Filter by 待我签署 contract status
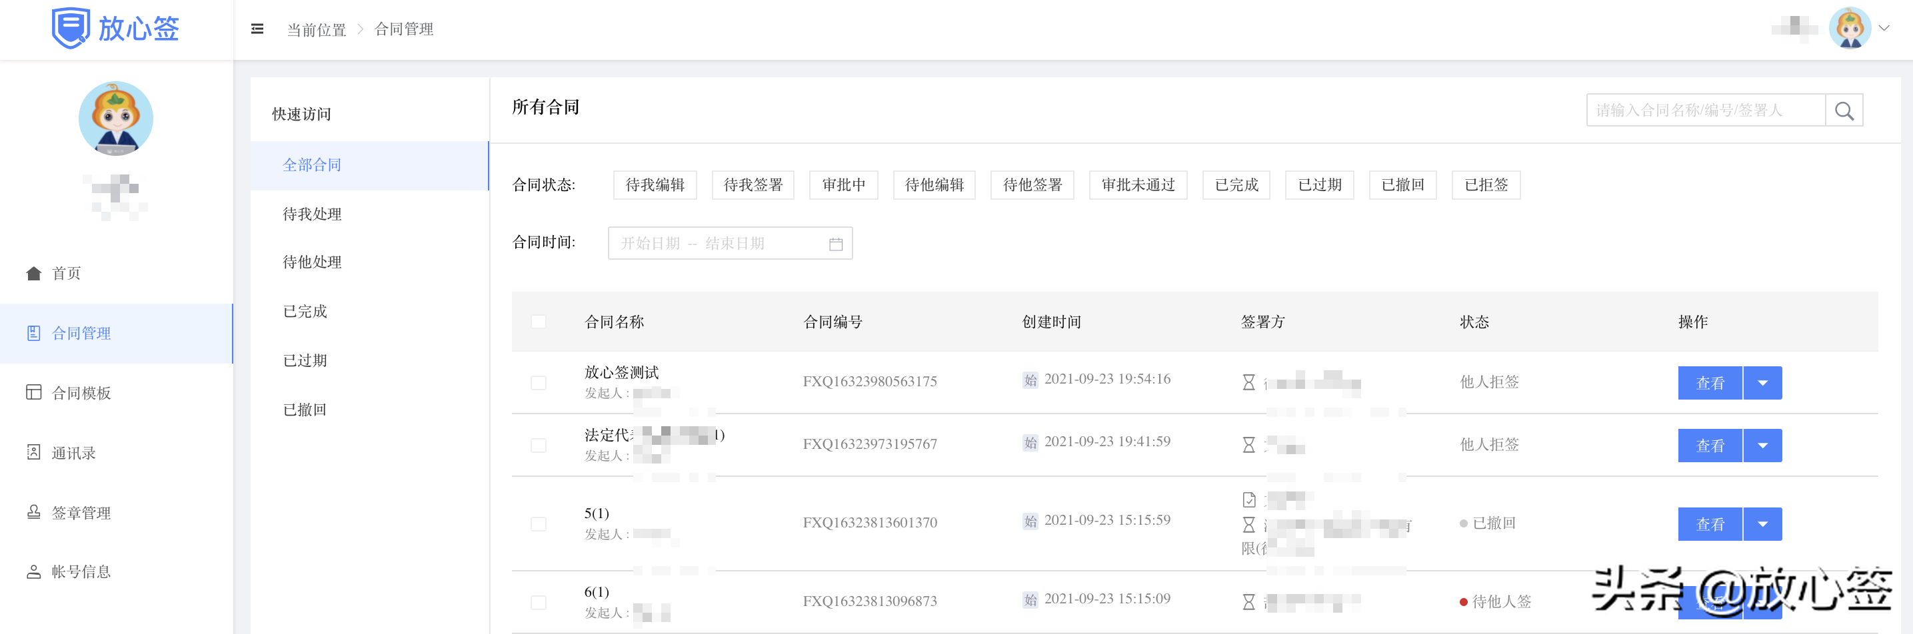 (753, 185)
